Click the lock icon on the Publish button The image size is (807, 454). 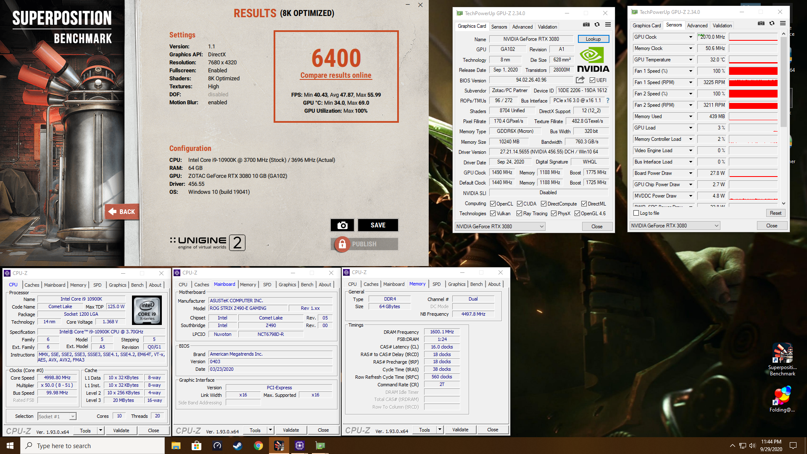pos(342,244)
